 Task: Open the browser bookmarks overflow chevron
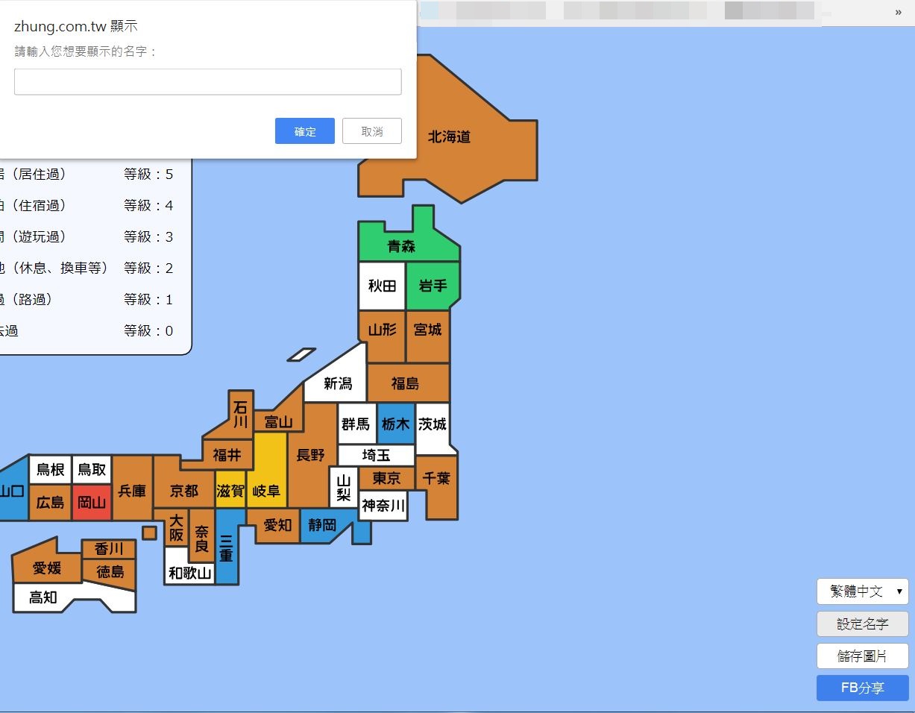(x=898, y=12)
